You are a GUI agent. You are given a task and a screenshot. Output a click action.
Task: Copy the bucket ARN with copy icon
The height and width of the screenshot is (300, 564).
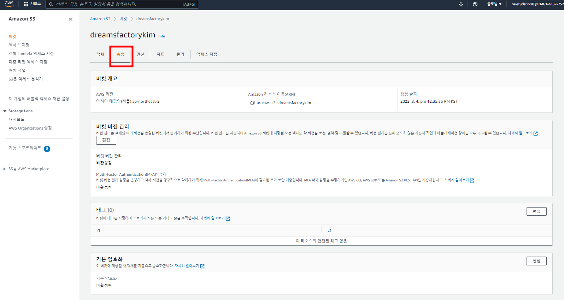(252, 103)
